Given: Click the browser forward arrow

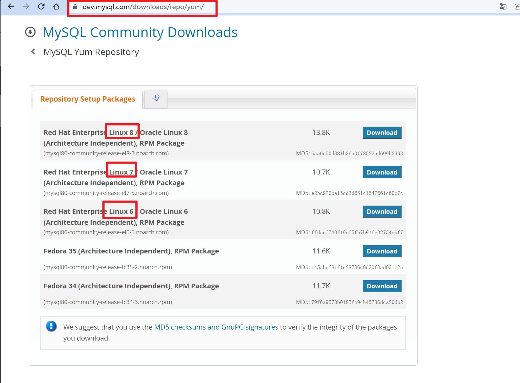Looking at the screenshot, I should pos(26,7).
